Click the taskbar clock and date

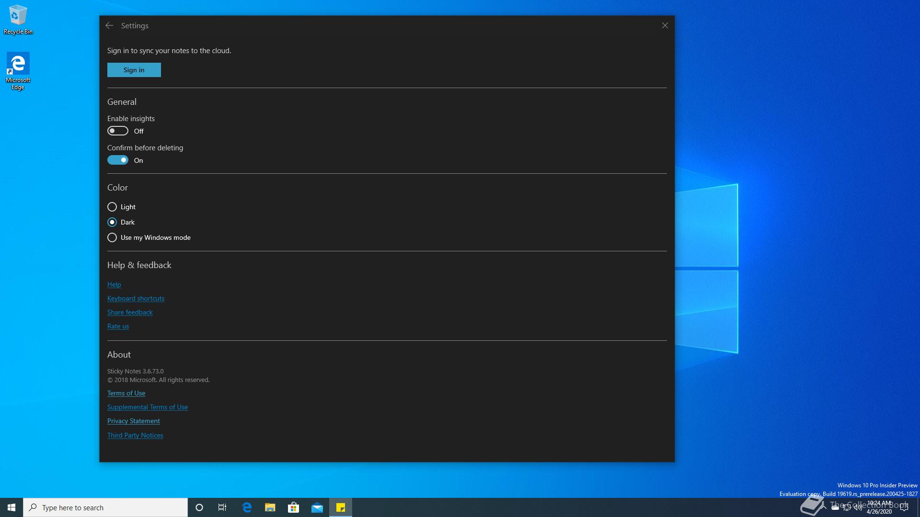pos(879,507)
